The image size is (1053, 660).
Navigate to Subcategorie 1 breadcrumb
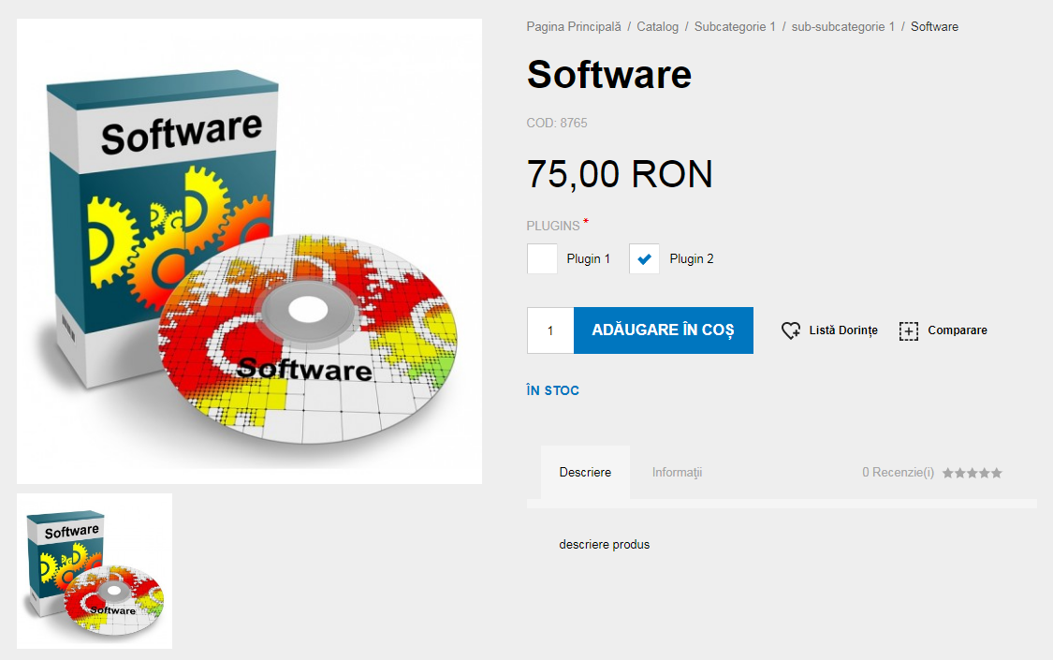(x=735, y=27)
